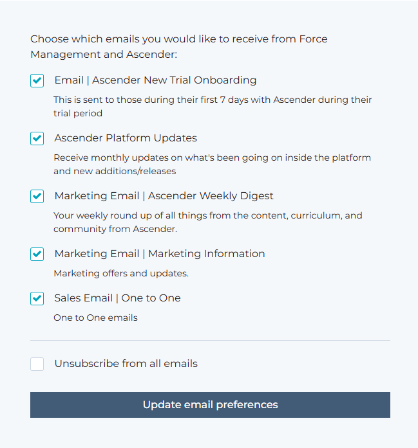Click the Update email preferences button
The height and width of the screenshot is (448, 418).
(210, 405)
